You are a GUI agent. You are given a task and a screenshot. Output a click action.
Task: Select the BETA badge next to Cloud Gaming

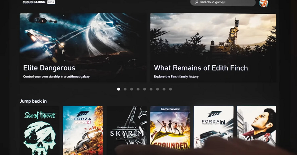click(51, 2)
